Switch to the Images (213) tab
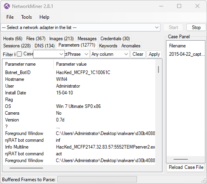Screen dimensions: 207x184 point(61,39)
